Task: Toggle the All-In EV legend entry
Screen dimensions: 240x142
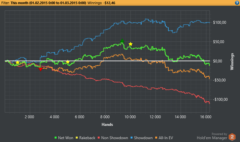Action: click(164, 138)
